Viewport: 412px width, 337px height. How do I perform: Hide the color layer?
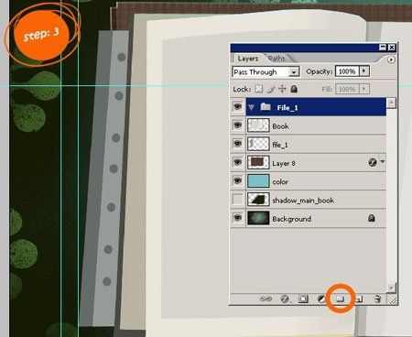[x=238, y=181]
